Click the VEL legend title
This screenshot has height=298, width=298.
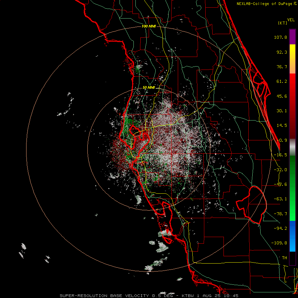tap(291, 20)
